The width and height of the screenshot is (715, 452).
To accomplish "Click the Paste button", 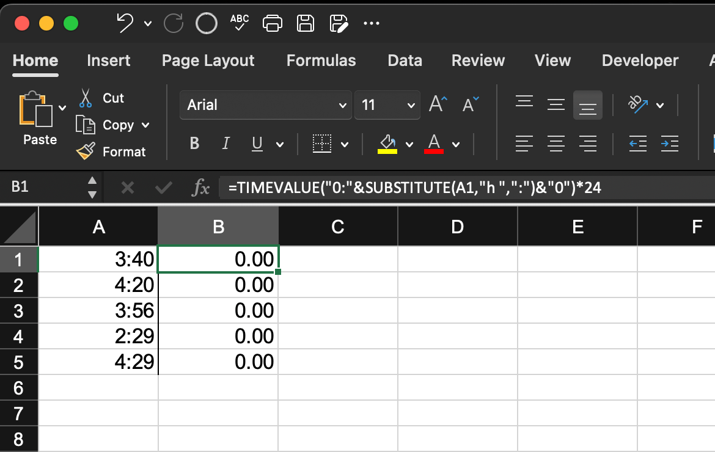I will click(38, 119).
